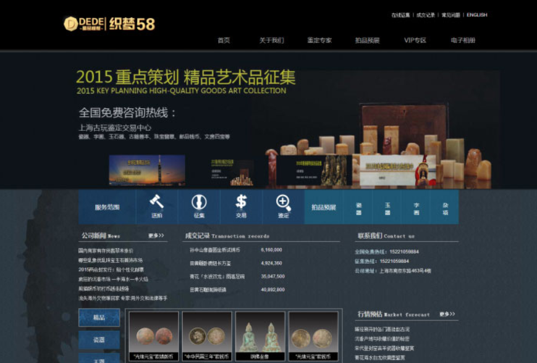Select the 瓷器 category button
Viewport: 537px width, 363px height.
tap(99, 340)
